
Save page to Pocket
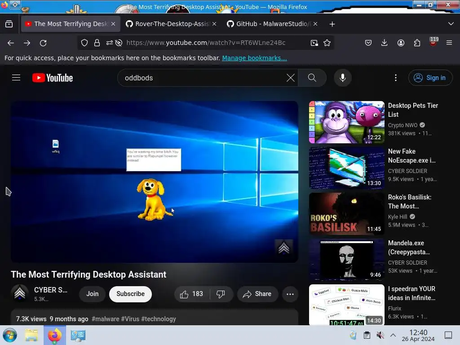tap(368, 43)
